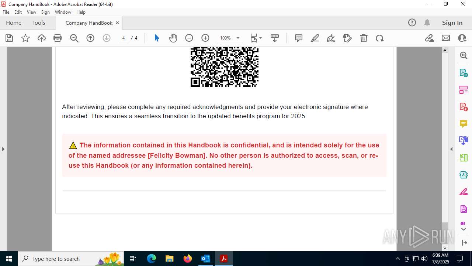The width and height of the screenshot is (472, 266).
Task: Open the Sign menu
Action: tap(45, 12)
